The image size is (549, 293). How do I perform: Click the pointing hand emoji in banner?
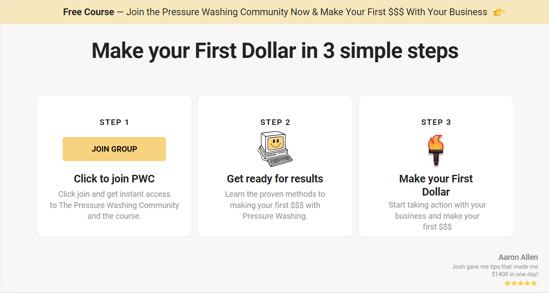499,12
